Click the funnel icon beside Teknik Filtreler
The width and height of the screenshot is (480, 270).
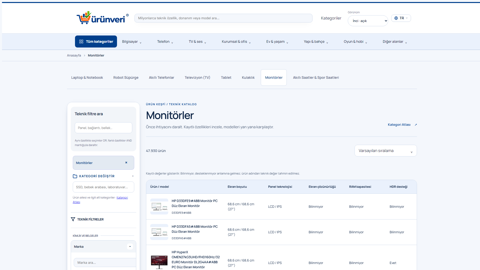click(x=73, y=219)
